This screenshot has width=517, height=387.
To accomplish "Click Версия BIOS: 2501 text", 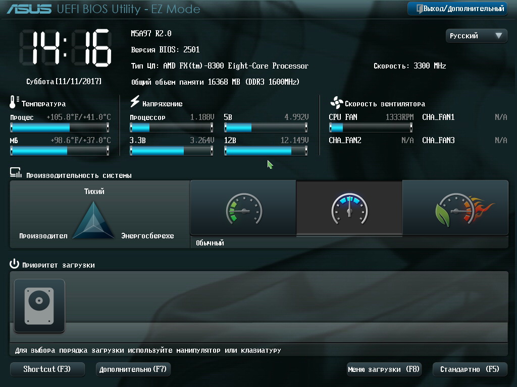I will tap(165, 50).
